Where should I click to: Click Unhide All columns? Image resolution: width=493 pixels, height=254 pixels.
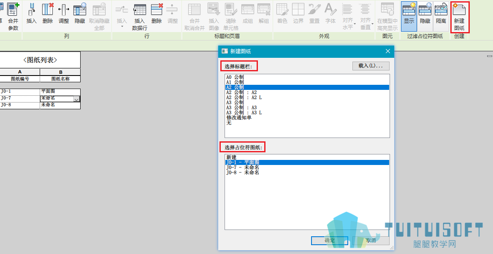(x=99, y=16)
